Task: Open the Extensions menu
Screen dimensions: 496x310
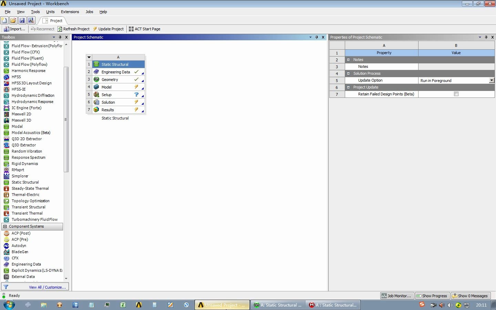Action: point(70,12)
